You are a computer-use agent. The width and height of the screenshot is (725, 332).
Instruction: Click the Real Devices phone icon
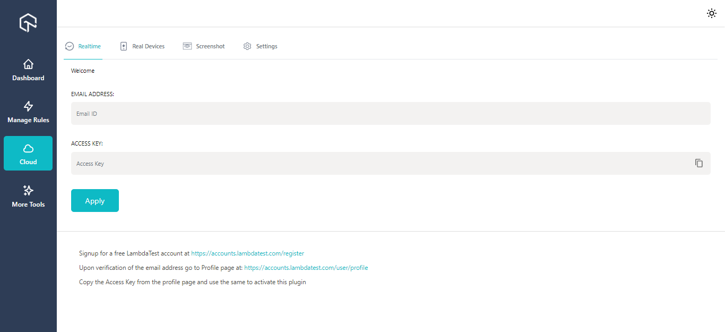(x=124, y=46)
